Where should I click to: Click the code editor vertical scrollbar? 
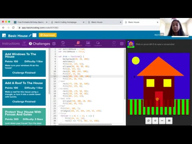(125, 74)
